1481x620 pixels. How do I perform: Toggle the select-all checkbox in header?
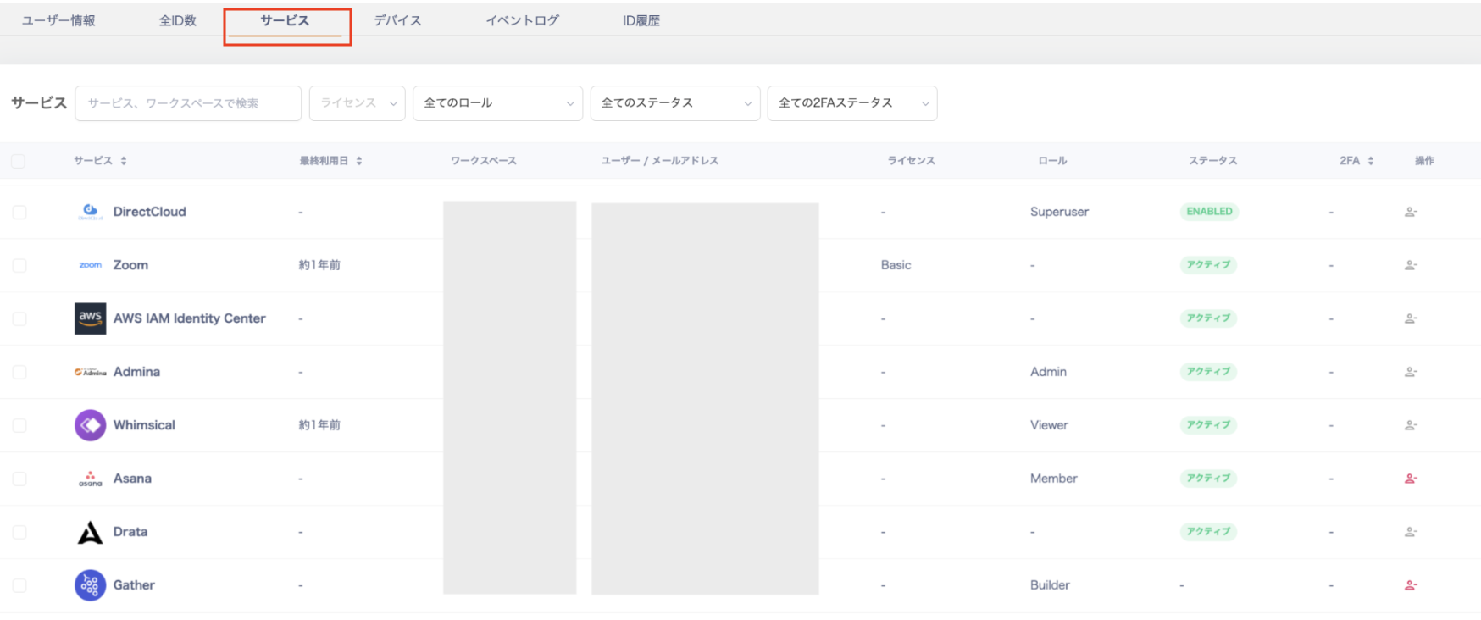pos(19,161)
